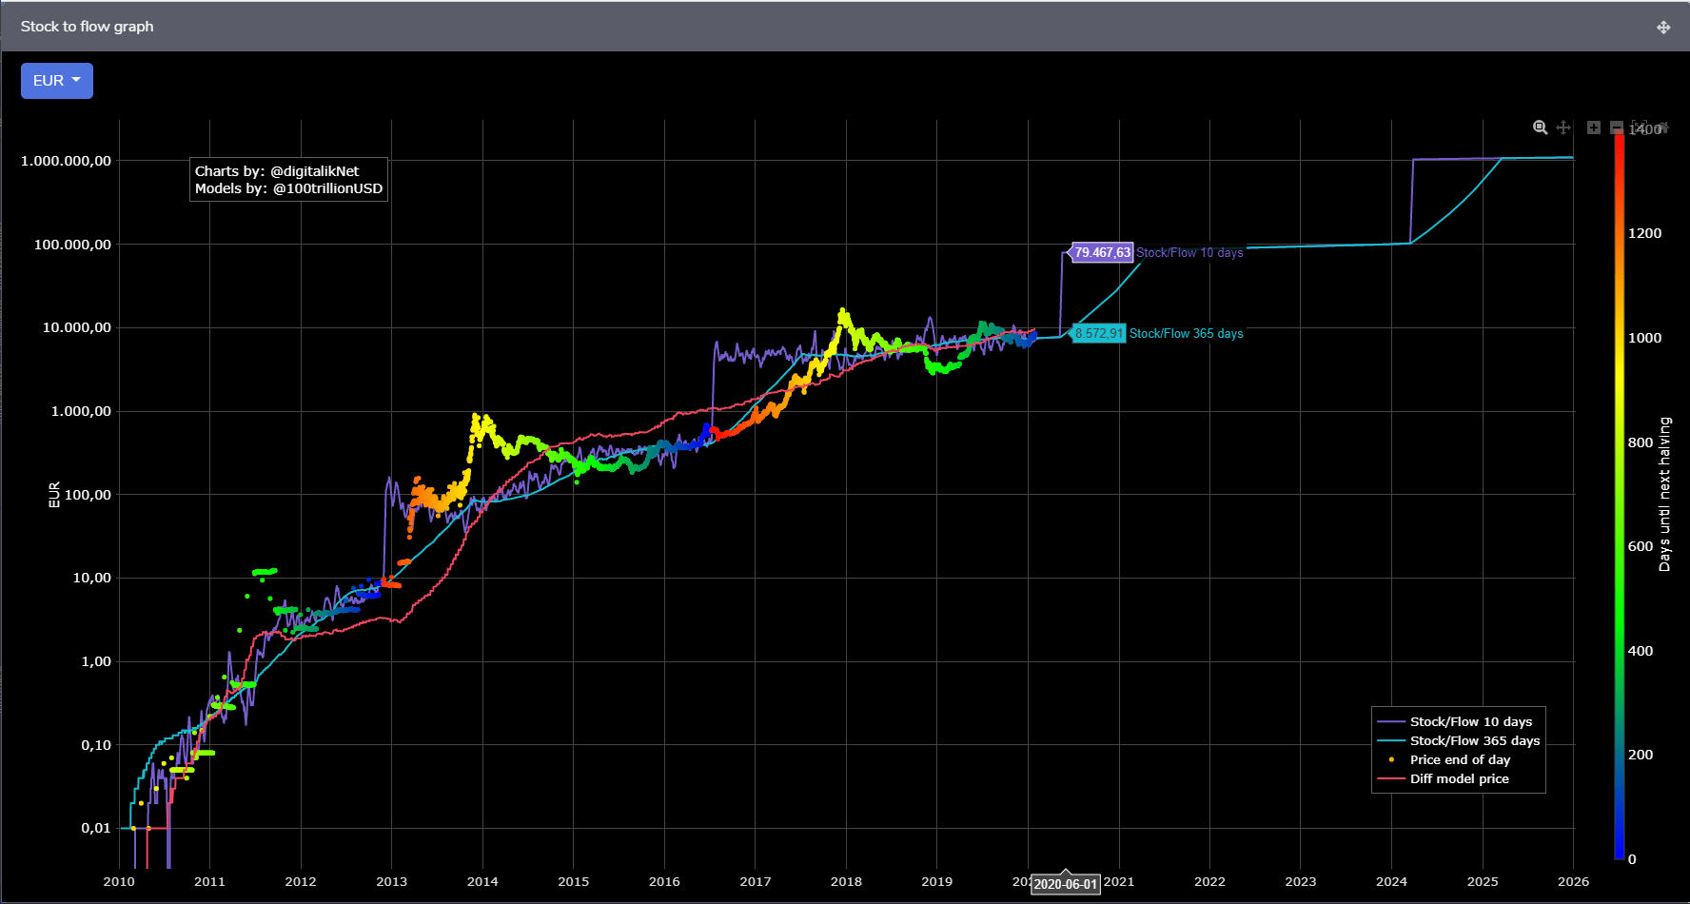Viewport: 1690px width, 904px height.
Task: Click the x-axis tick label 2019
Action: [936, 881]
